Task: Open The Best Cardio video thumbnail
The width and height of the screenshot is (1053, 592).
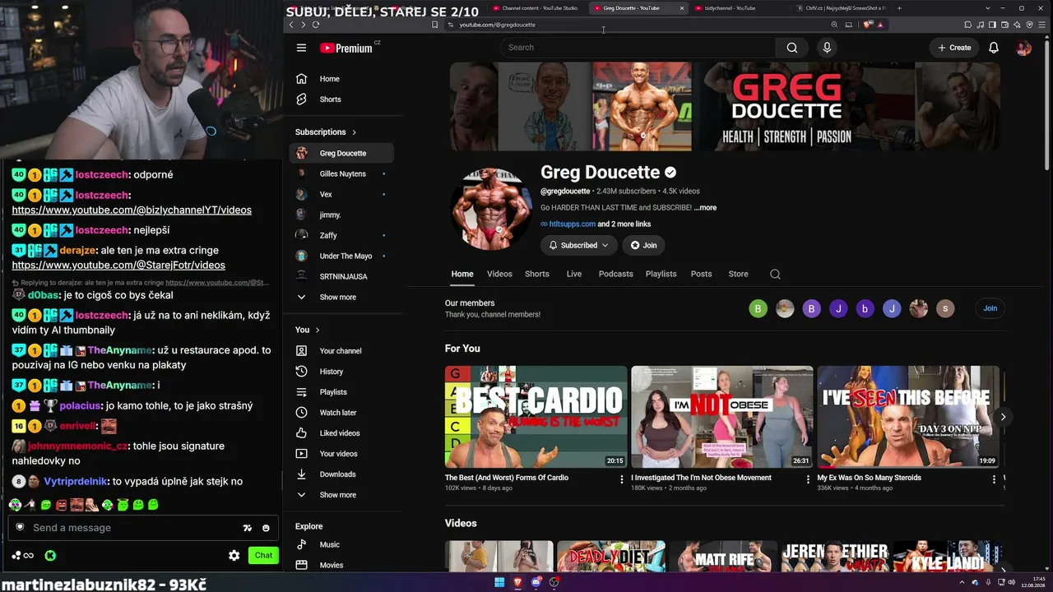Action: (536, 417)
